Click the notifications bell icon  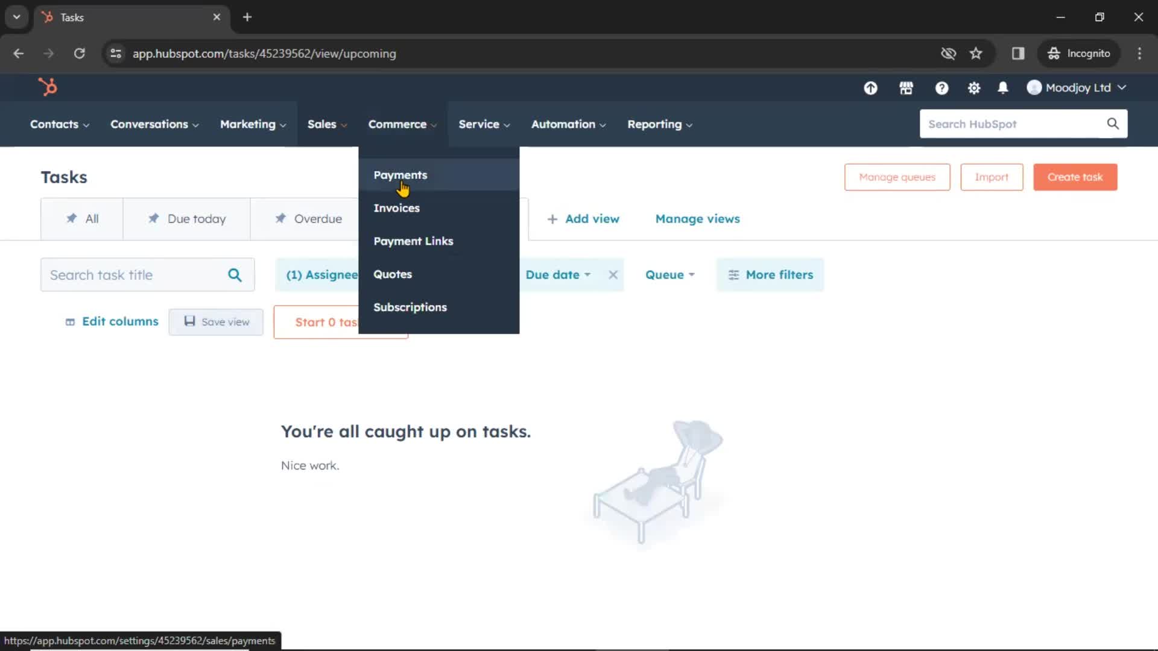1003,87
